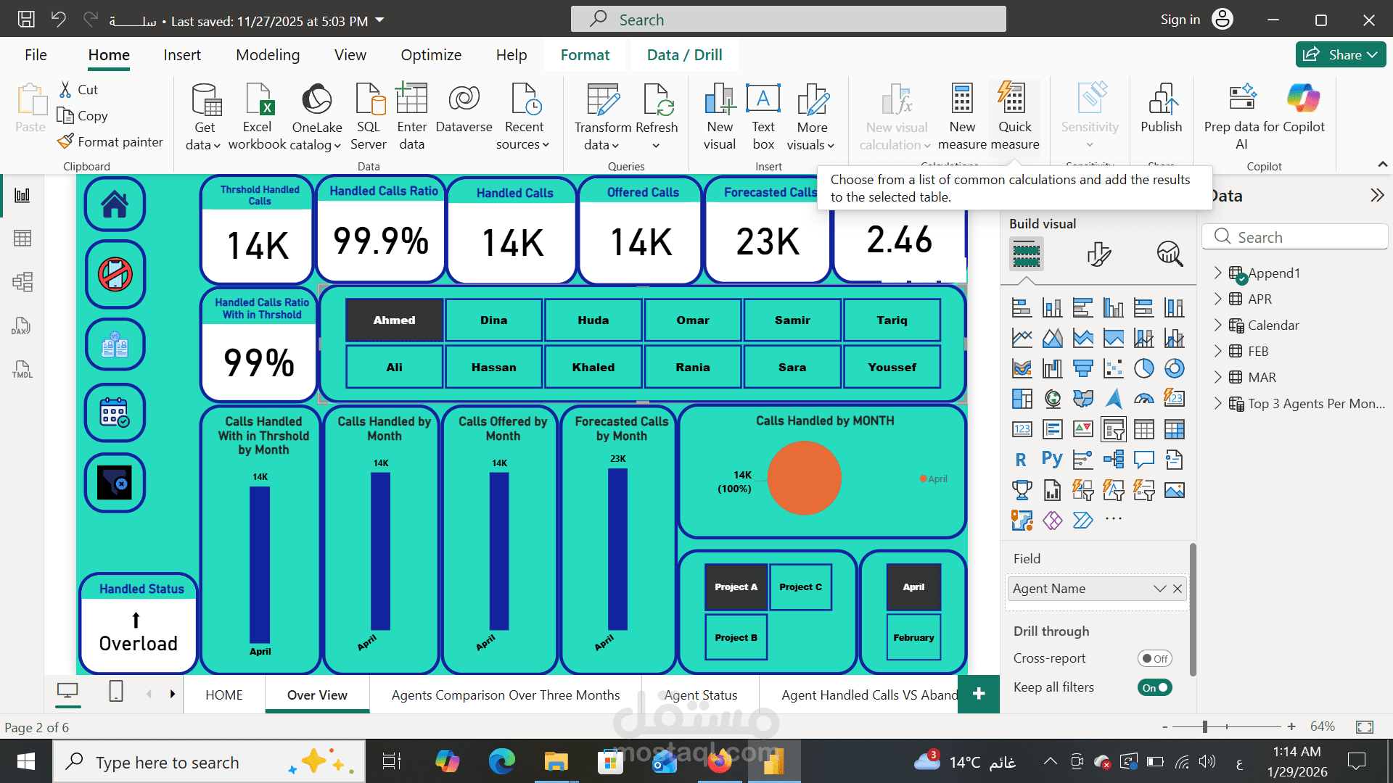Screen dimensions: 1393x783
Task: Select the R script visual
Action: [x=1022, y=459]
